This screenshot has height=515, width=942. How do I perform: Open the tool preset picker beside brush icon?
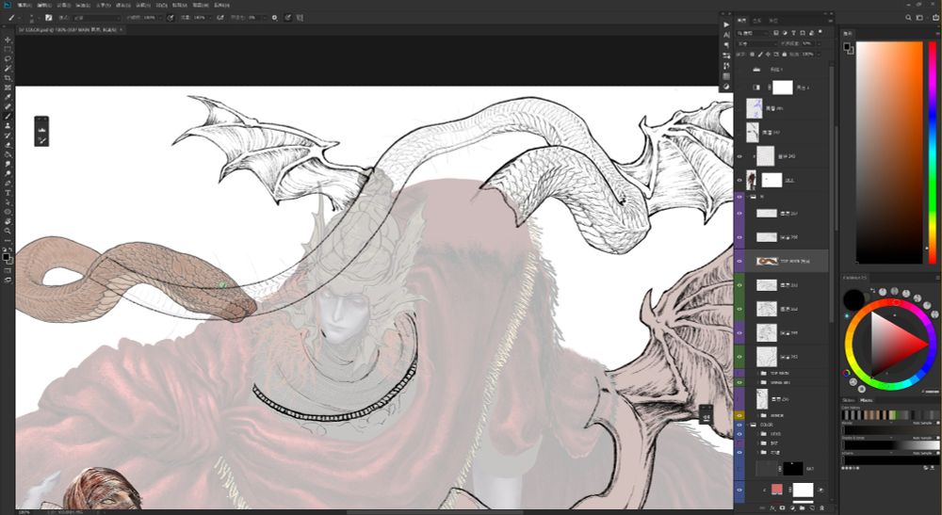click(x=19, y=18)
